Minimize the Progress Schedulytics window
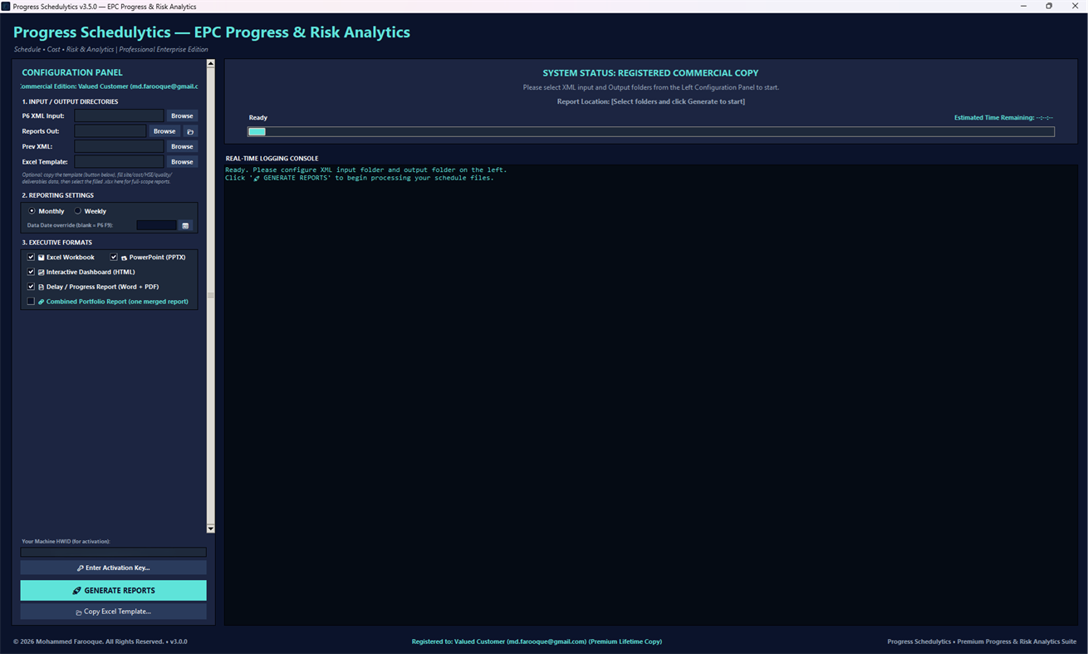1088x654 pixels. [1022, 6]
